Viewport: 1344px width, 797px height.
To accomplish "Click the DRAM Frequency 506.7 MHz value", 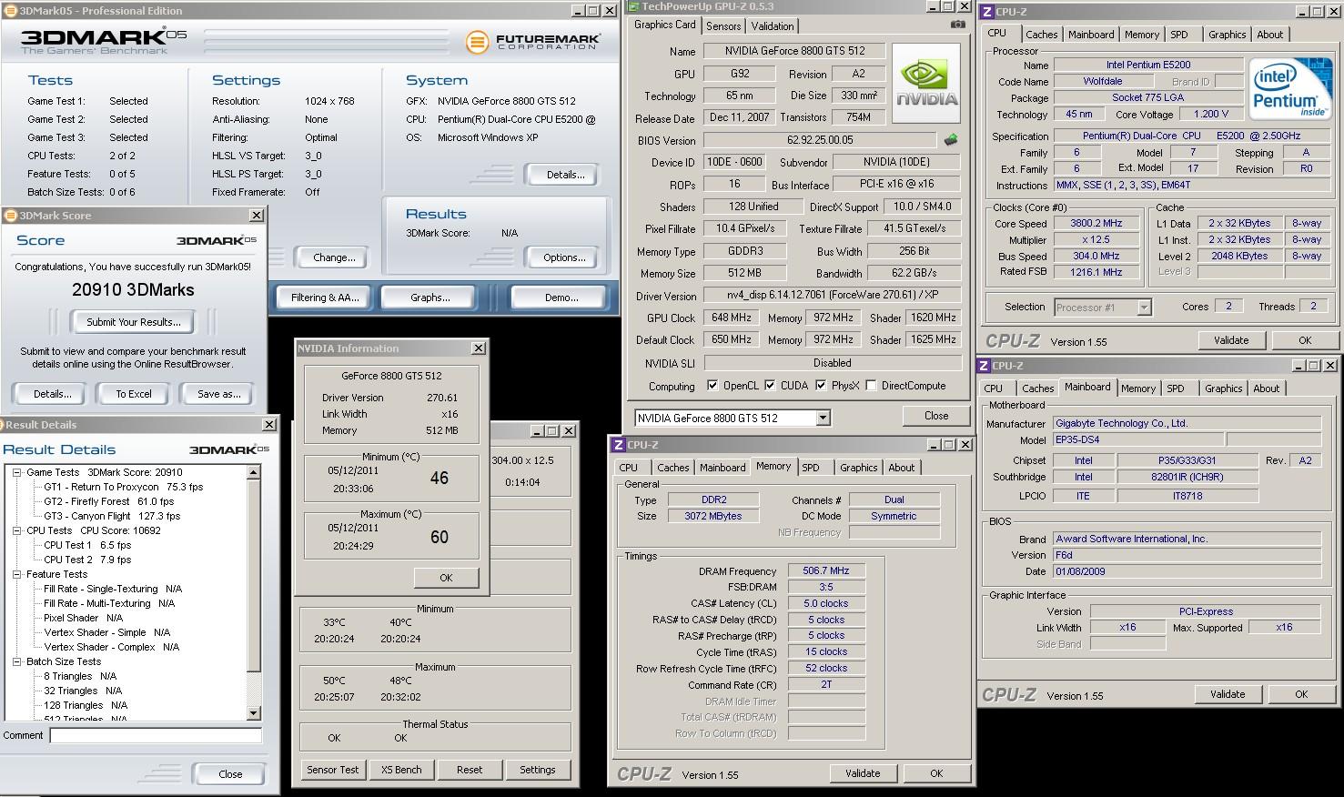I will click(x=826, y=571).
